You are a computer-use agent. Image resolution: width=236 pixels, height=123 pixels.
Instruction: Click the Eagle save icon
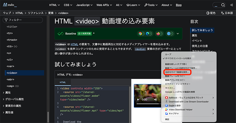[x=166, y=106]
